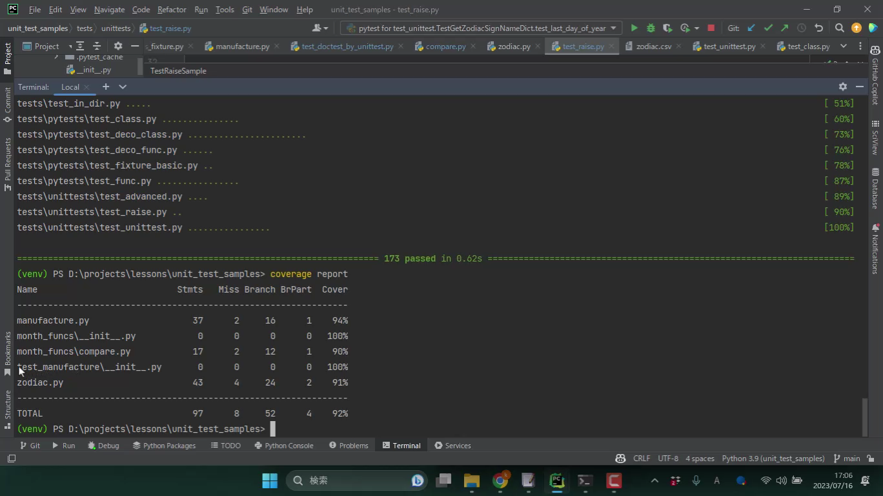Open terminal settings gear icon
883x496 pixels.
pyautogui.click(x=842, y=87)
